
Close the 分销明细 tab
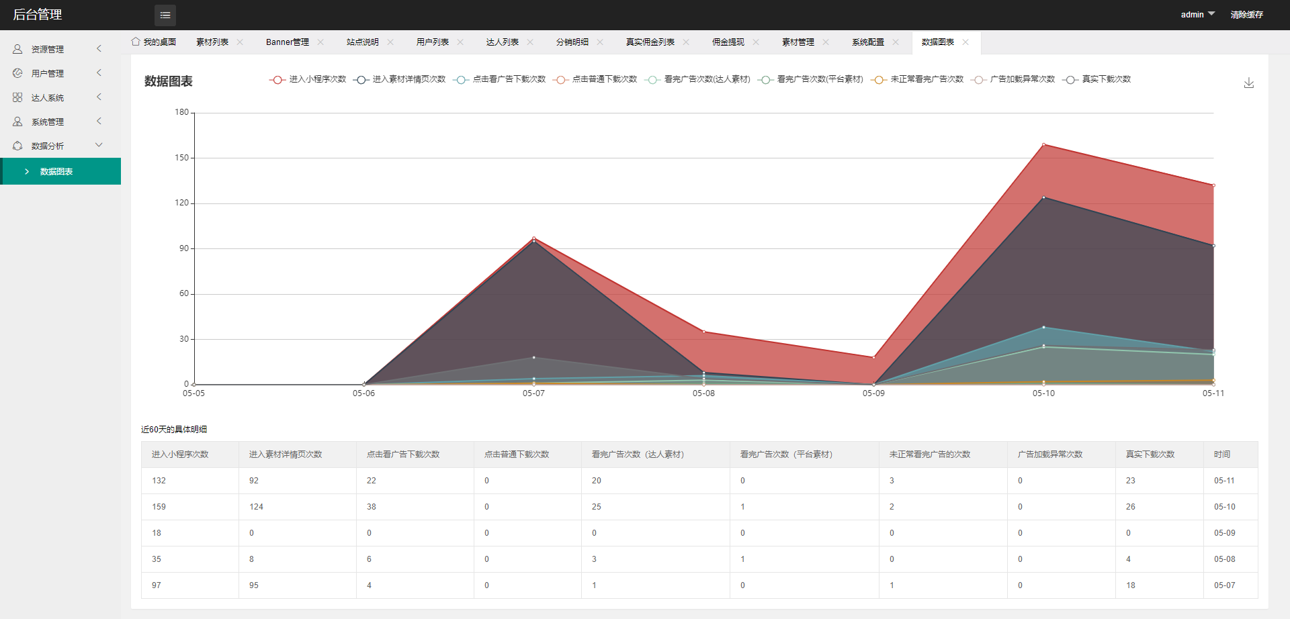600,42
